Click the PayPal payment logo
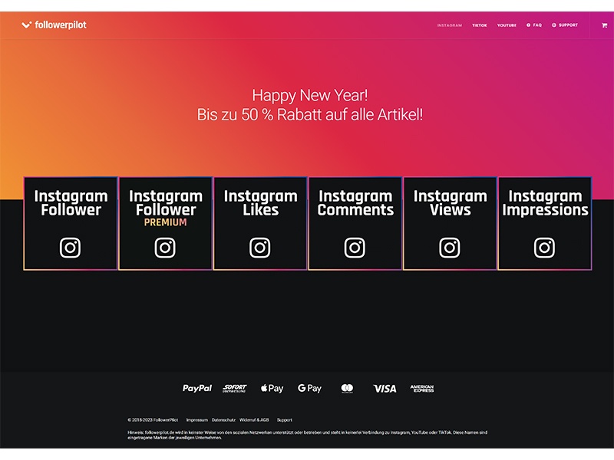 [197, 389]
